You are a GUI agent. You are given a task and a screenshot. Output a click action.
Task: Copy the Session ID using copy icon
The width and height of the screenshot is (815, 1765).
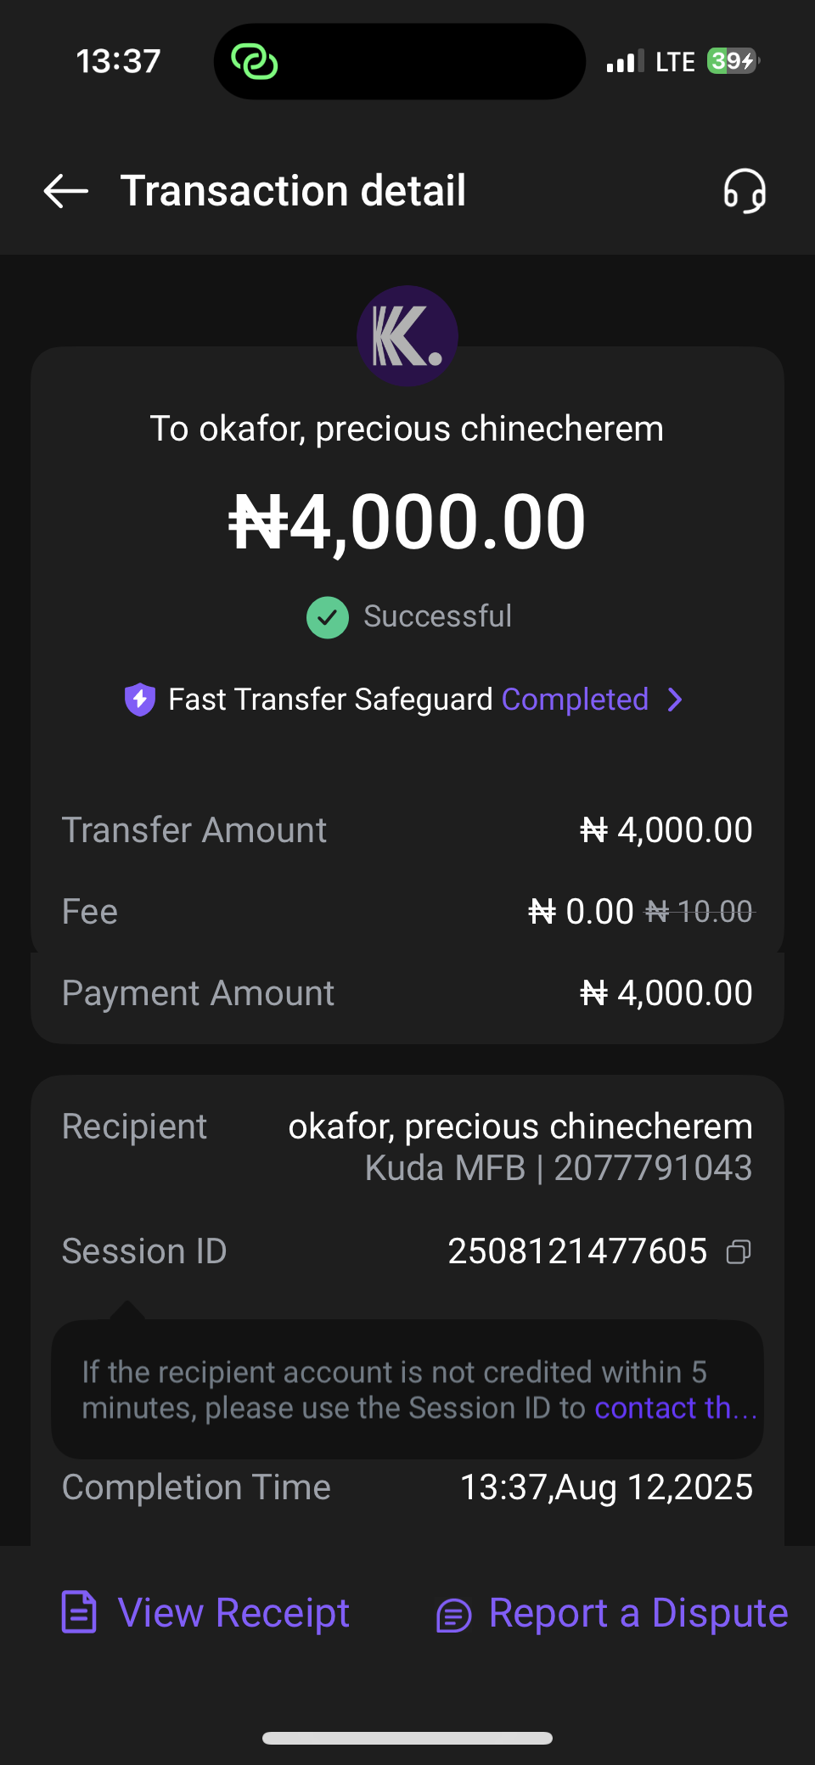coord(739,1252)
